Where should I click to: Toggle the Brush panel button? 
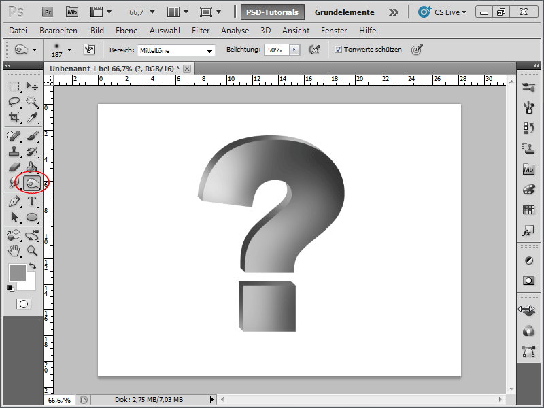[89, 50]
